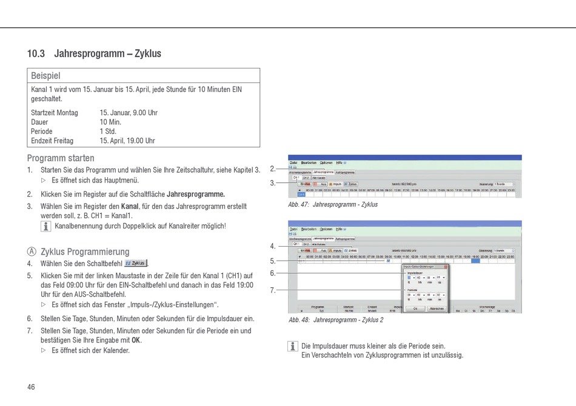Screen dimensions: 576x406
Task: Click the printer icon in Abb. 47
Action: point(295,167)
